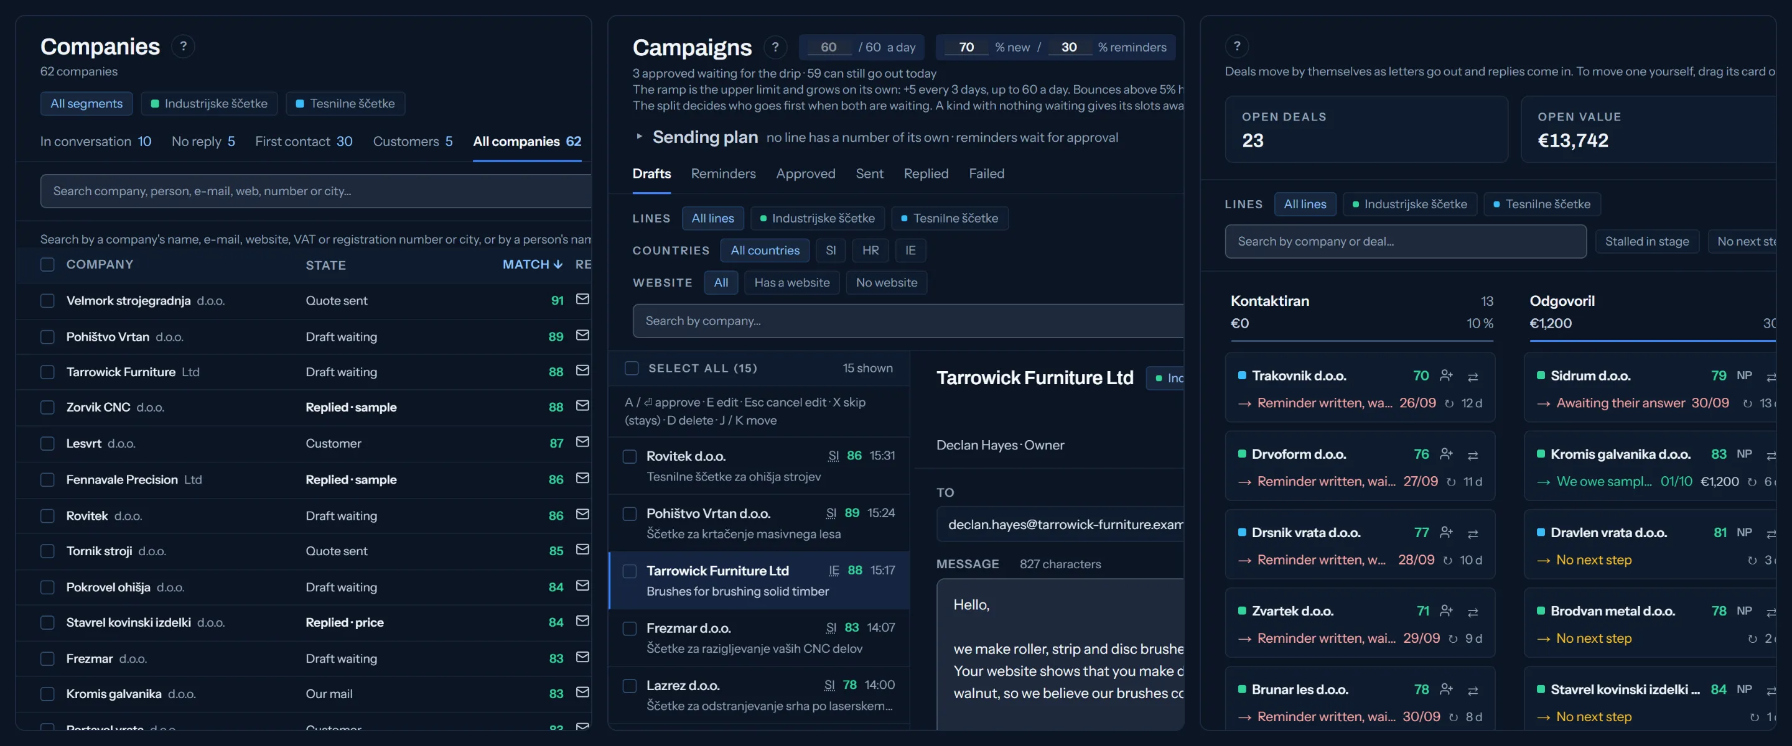Click the mail icon in Velmork strojegradnja row
Viewport: 1792px width, 746px height.
(582, 299)
